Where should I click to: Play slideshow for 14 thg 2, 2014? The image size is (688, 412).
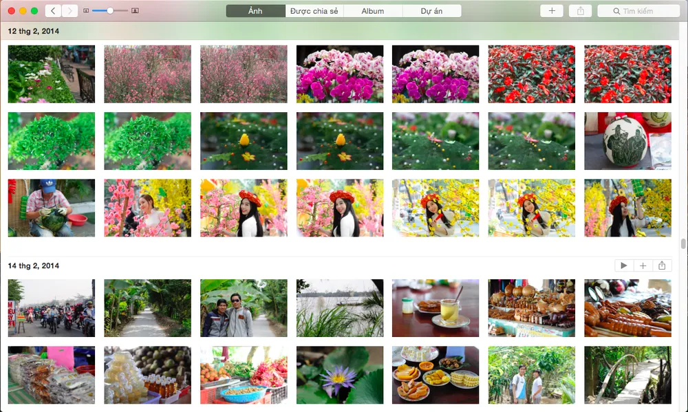(623, 265)
